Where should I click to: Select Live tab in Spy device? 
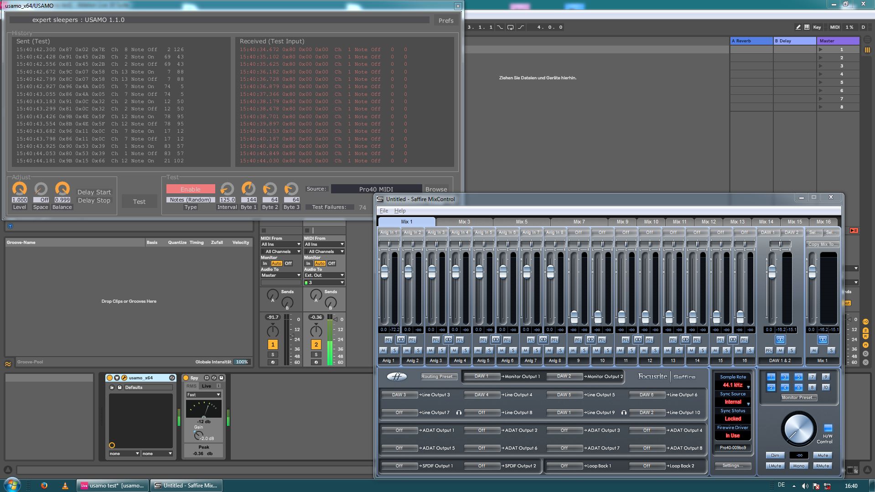(207, 386)
